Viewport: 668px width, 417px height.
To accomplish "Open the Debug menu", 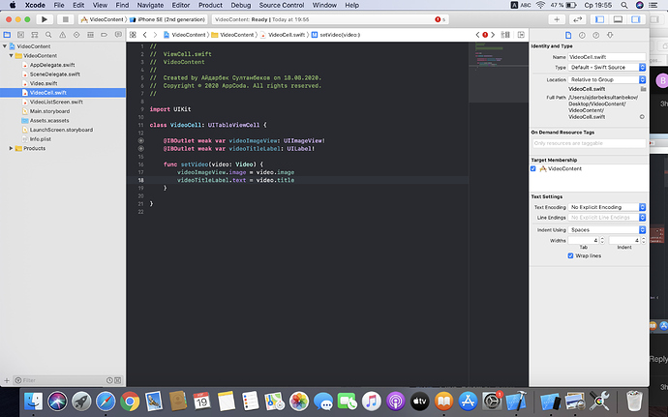I will (241, 5).
